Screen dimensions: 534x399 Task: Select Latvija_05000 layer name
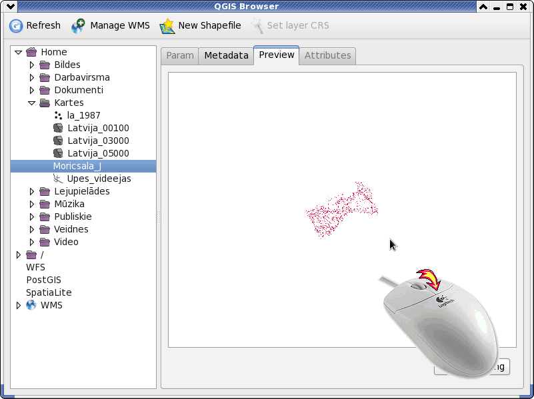(98, 153)
